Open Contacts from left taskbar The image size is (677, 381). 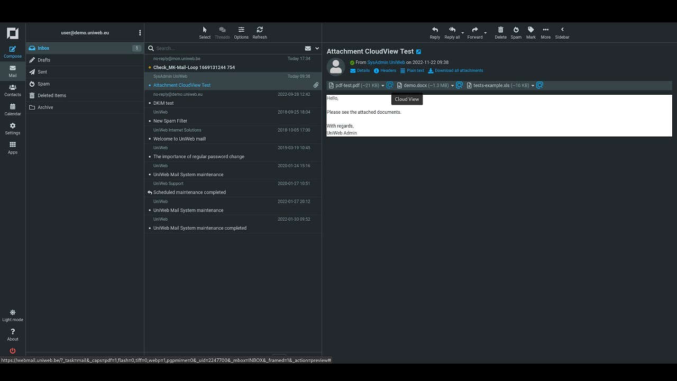pyautogui.click(x=13, y=90)
